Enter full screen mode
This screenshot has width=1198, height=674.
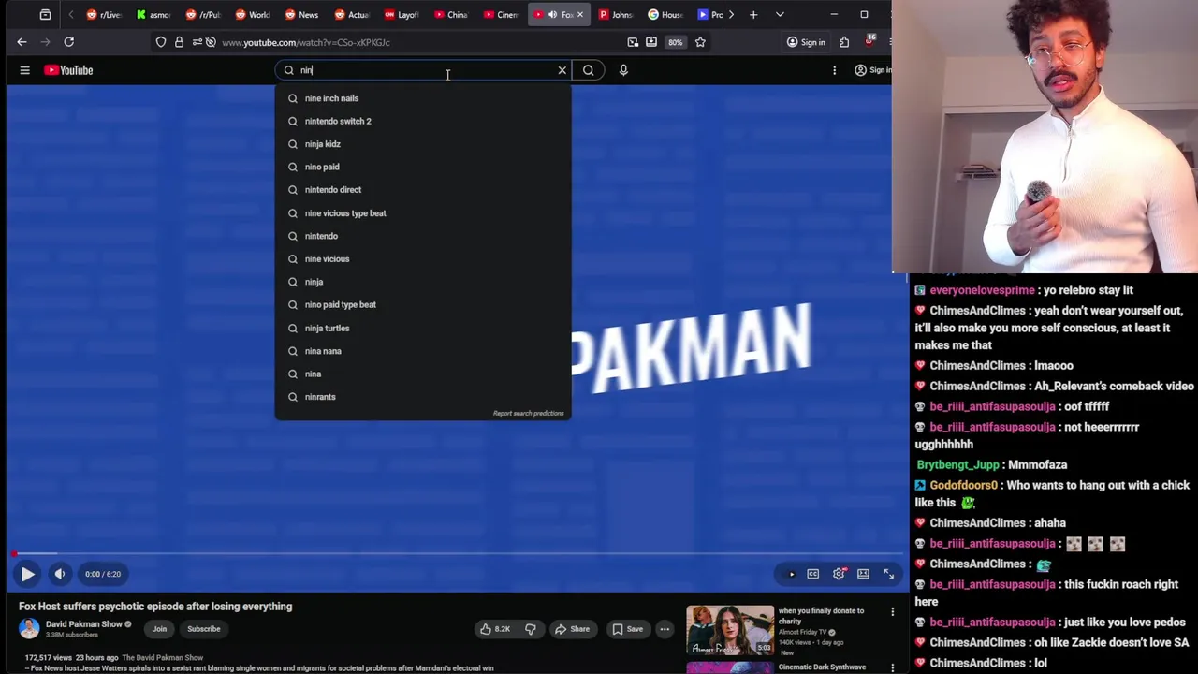click(x=888, y=574)
